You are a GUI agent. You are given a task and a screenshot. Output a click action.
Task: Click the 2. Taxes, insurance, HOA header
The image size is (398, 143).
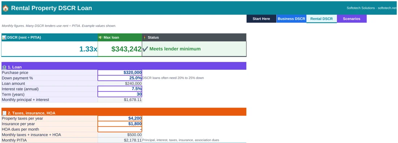click(x=124, y=112)
